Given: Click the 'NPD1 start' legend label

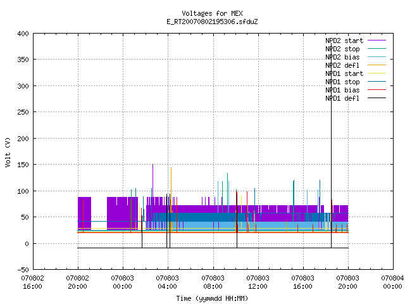Looking at the screenshot, I should coord(344,73).
